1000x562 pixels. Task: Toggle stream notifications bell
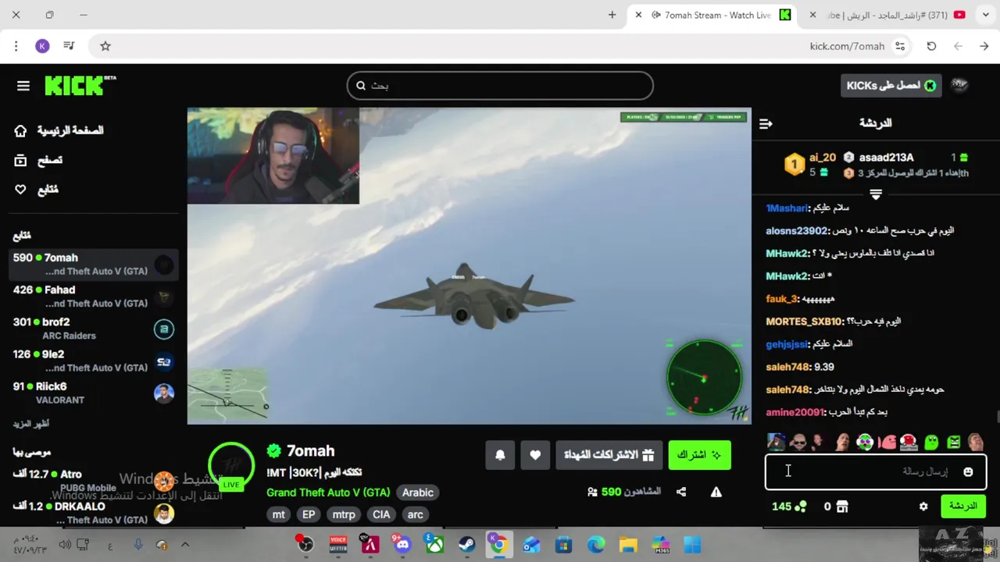click(x=500, y=455)
